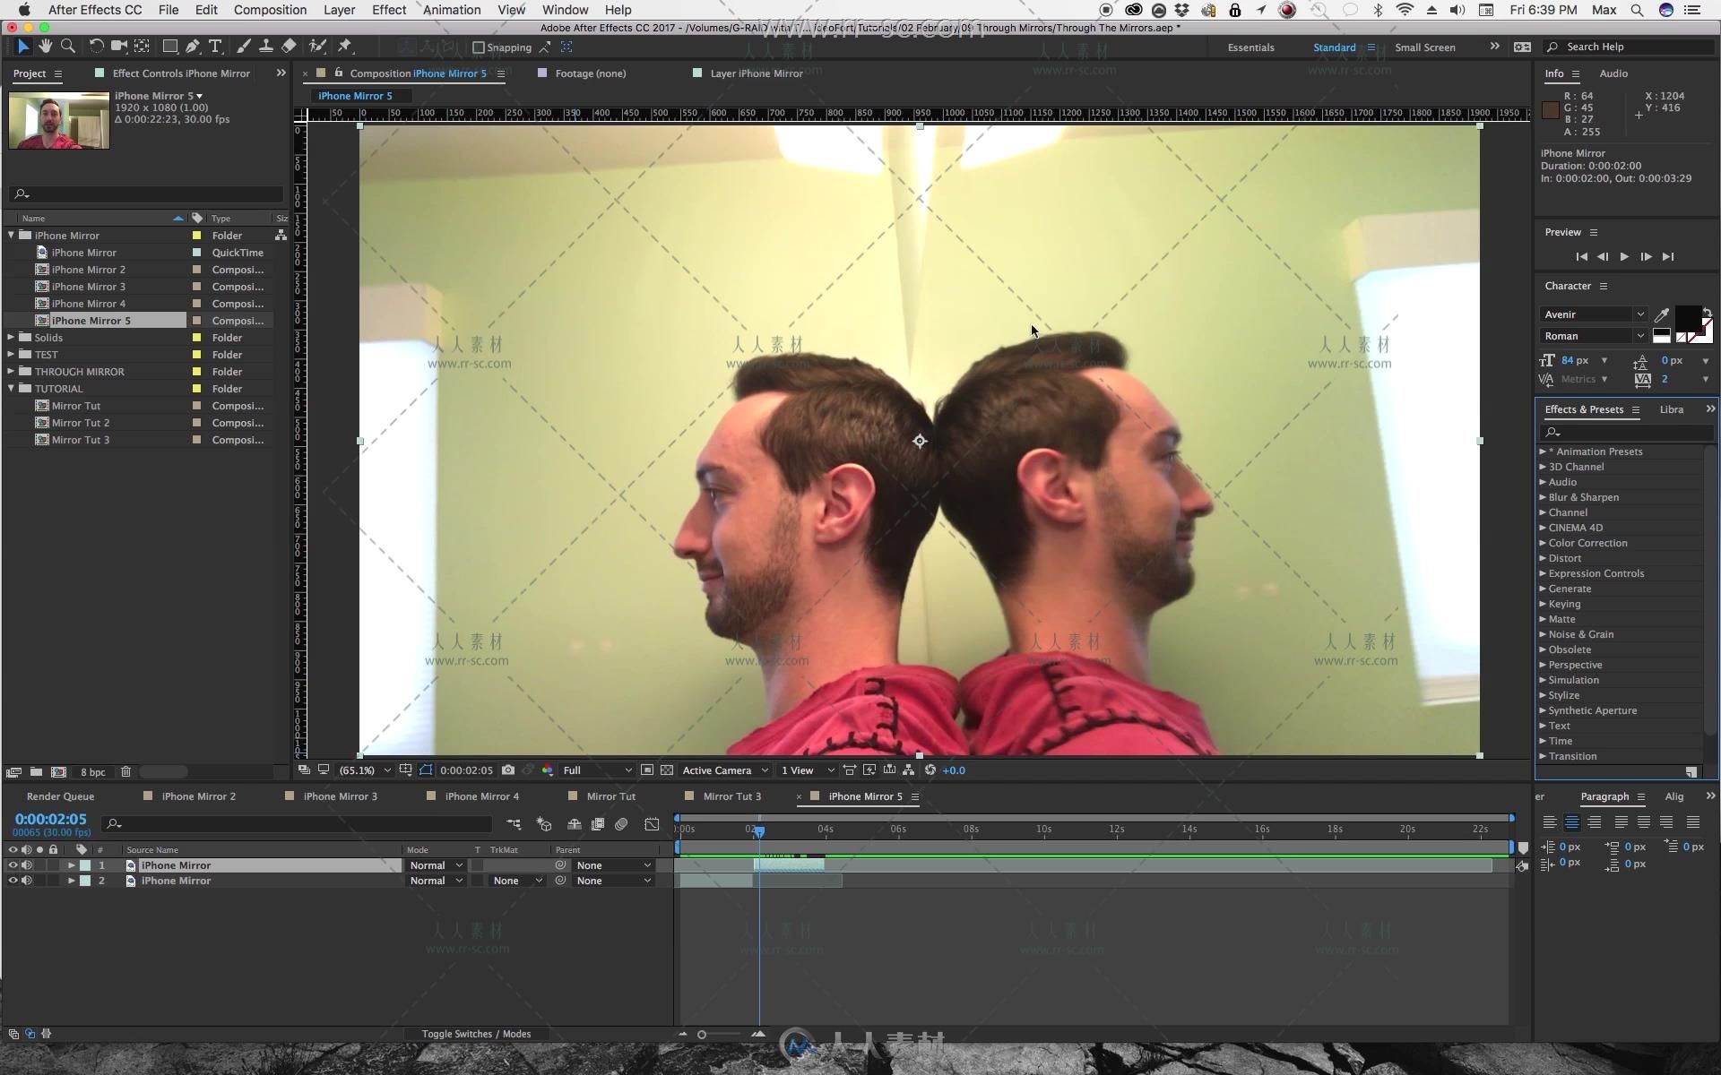Select the Pen tool

point(192,47)
